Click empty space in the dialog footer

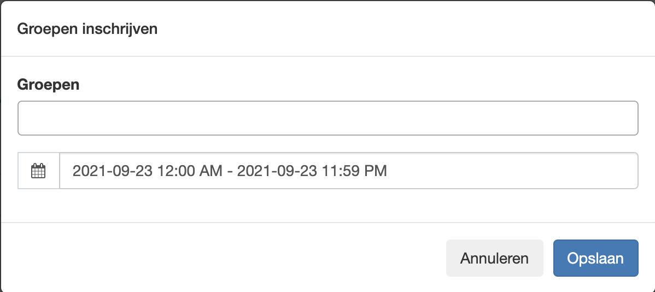pos(221,258)
